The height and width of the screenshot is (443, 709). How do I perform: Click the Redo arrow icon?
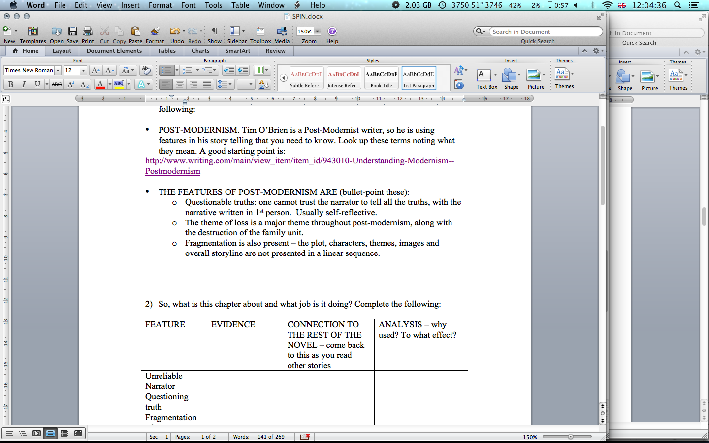pos(193,32)
